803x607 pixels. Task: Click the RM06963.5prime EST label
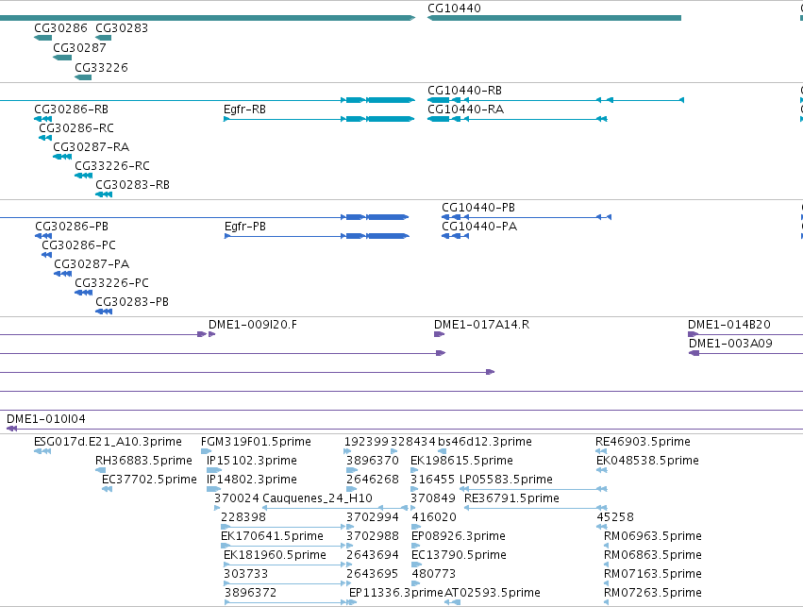click(652, 537)
